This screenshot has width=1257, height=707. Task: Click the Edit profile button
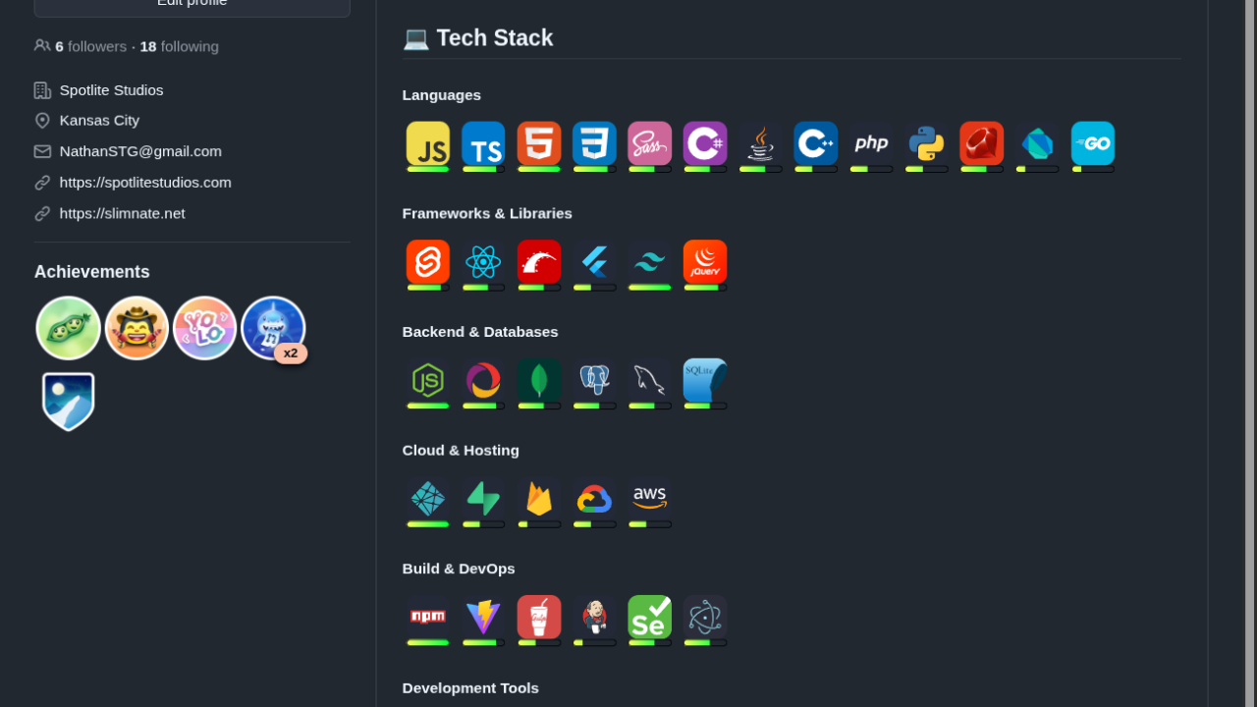pos(191,4)
